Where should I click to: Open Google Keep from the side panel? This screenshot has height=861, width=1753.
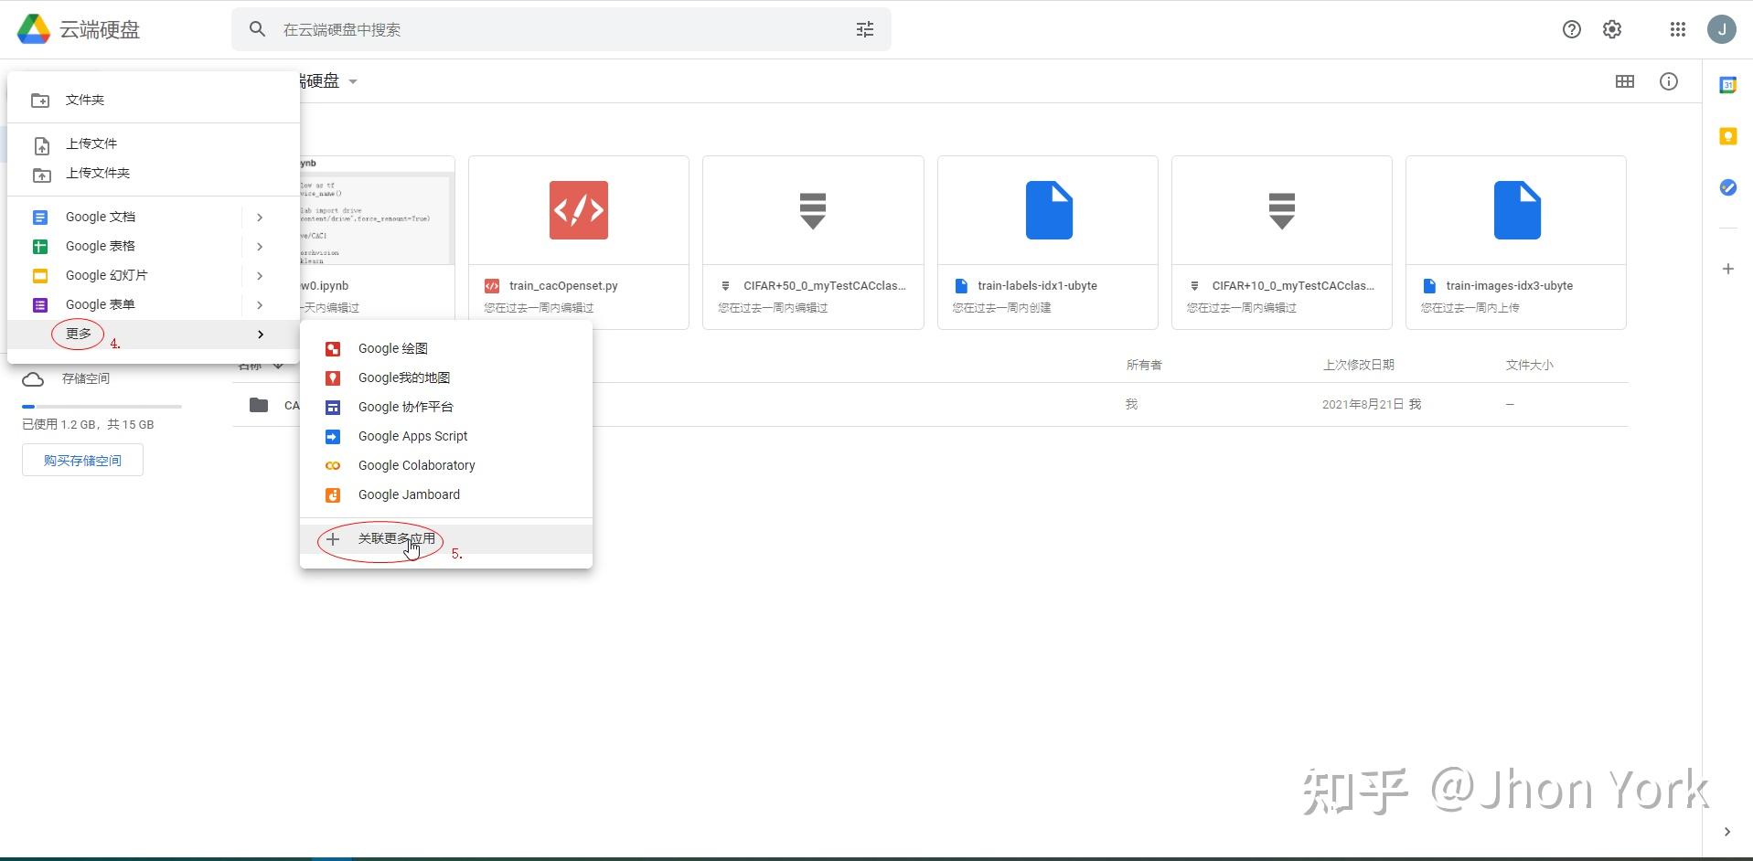pos(1727,135)
